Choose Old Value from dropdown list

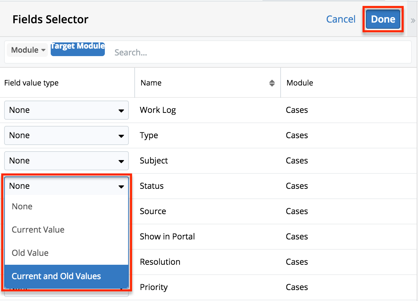click(x=30, y=253)
